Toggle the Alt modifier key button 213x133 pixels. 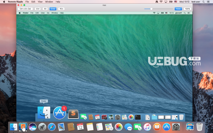(45, 9)
